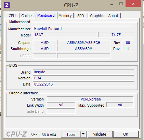Viewport: 144px width, 140px height.
Task: Click the BIOS Version field F.34
Action: (x=83, y=78)
